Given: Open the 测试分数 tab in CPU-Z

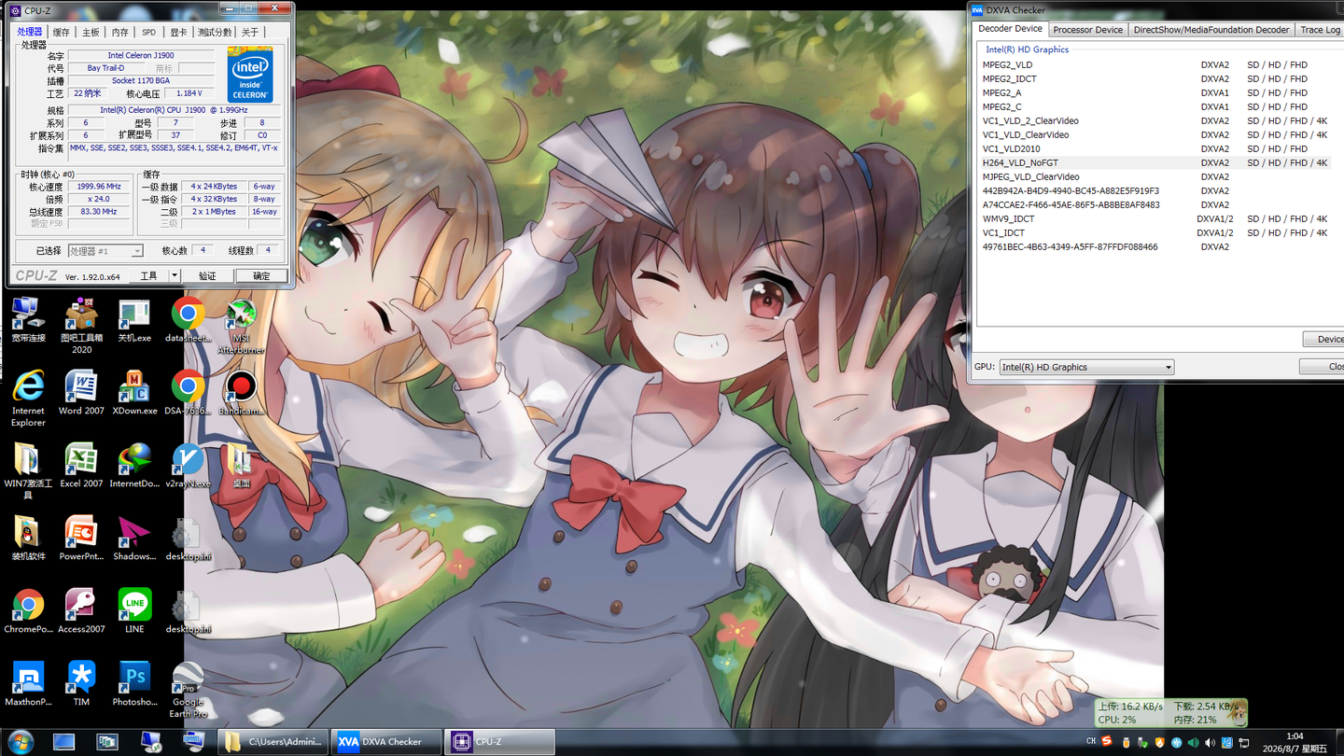Looking at the screenshot, I should click(x=215, y=32).
